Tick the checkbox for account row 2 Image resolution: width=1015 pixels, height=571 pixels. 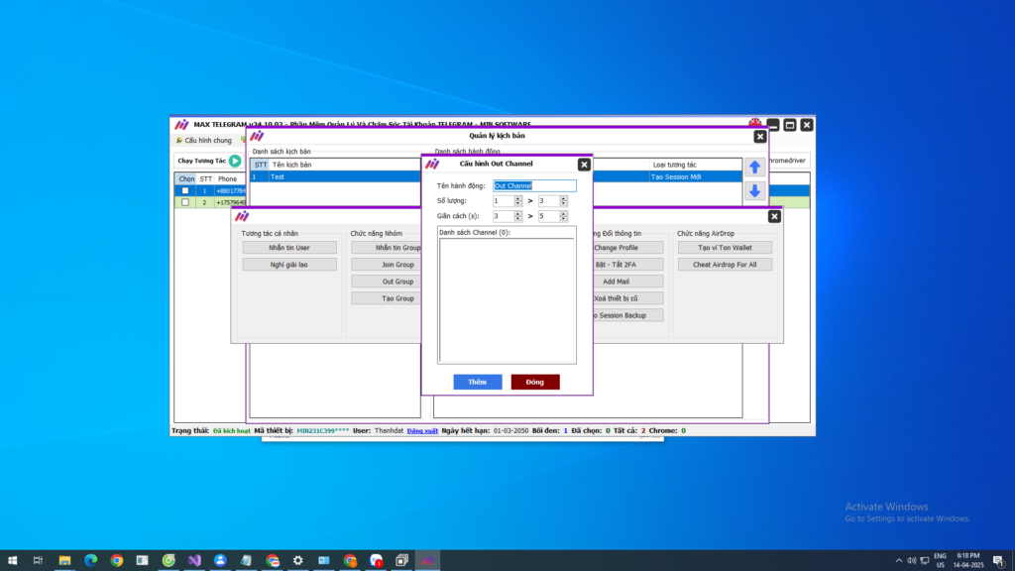[185, 202]
